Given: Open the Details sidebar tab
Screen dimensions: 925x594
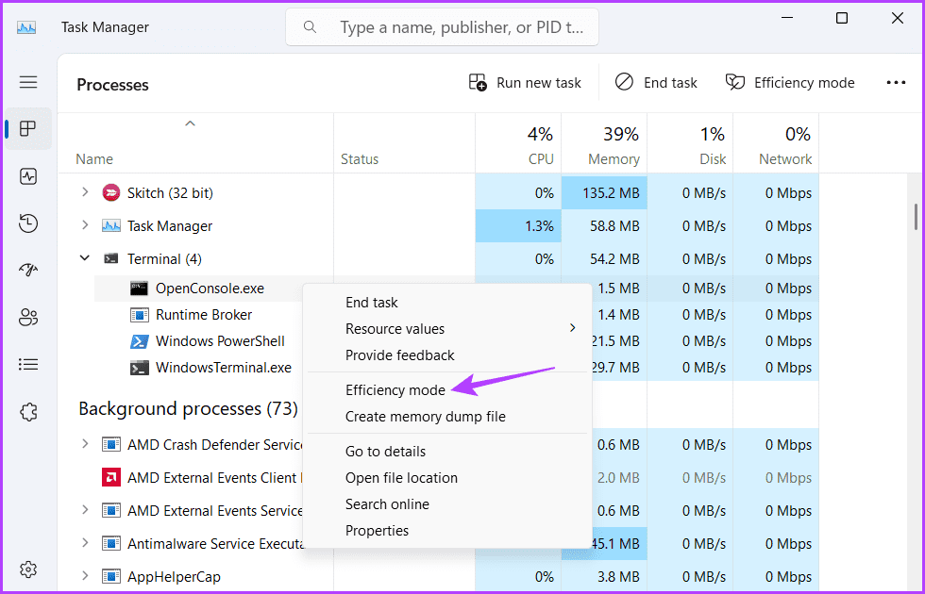Looking at the screenshot, I should [28, 364].
